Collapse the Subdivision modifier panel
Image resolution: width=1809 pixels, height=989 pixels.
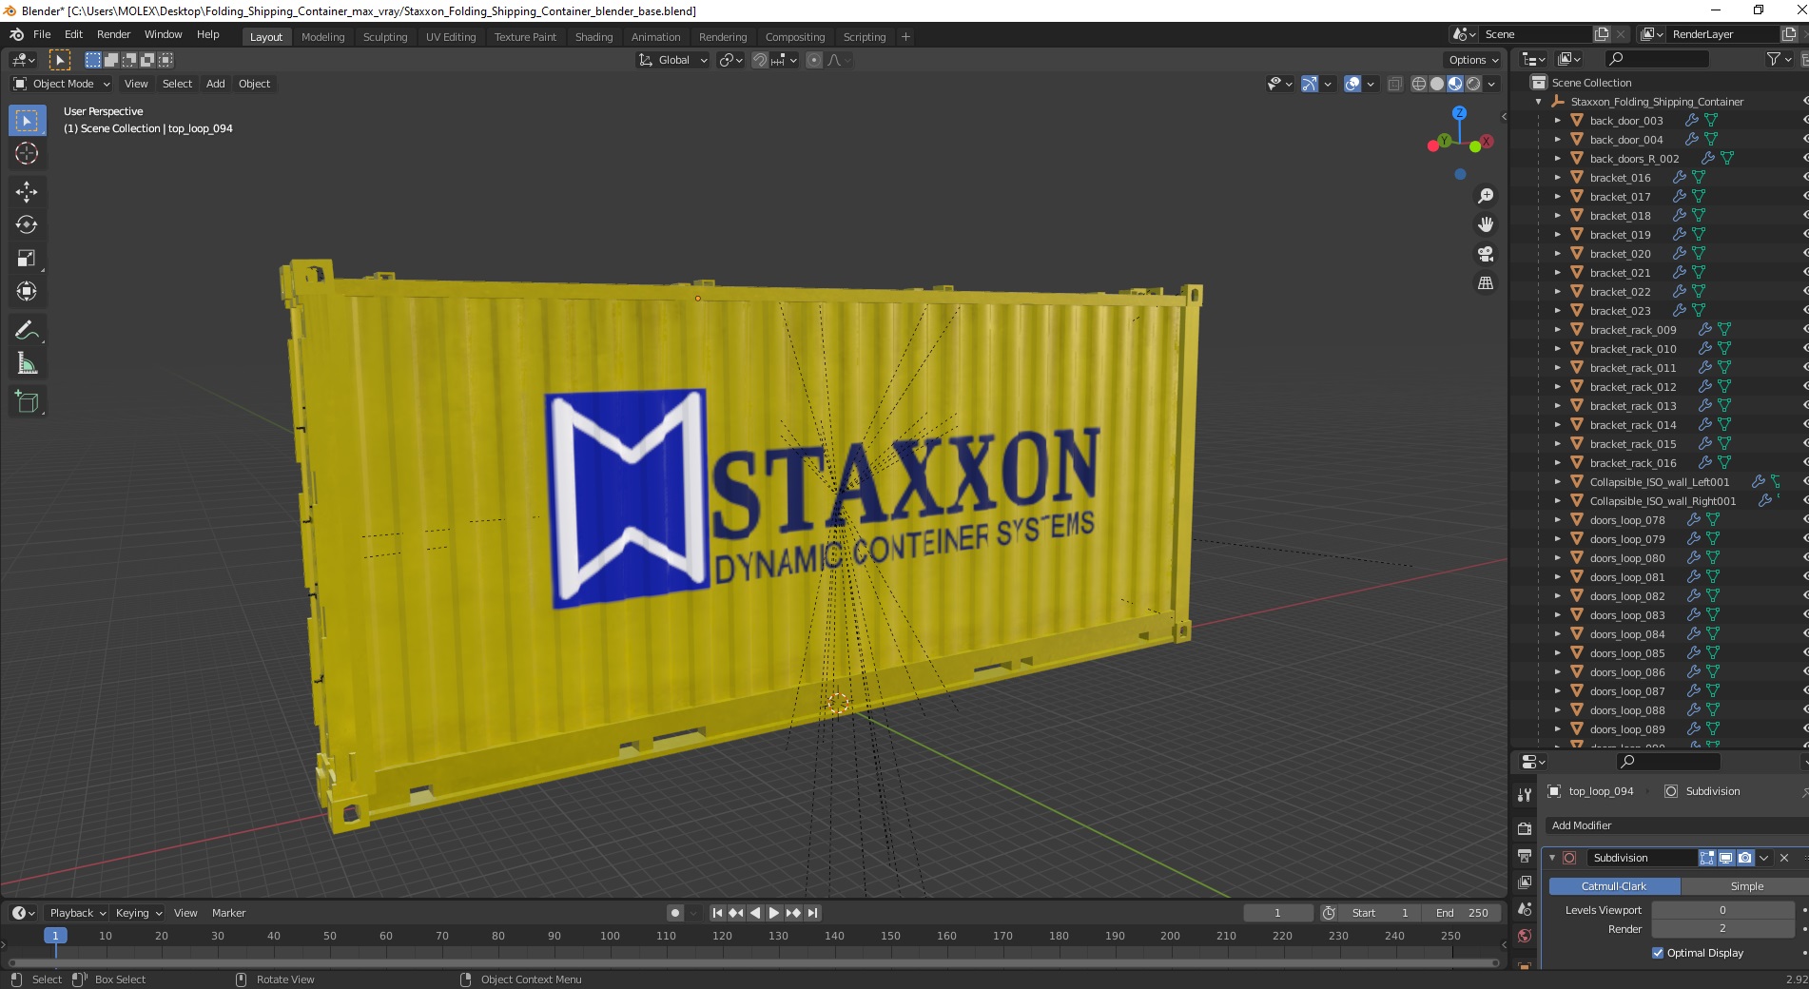pyautogui.click(x=1552, y=858)
